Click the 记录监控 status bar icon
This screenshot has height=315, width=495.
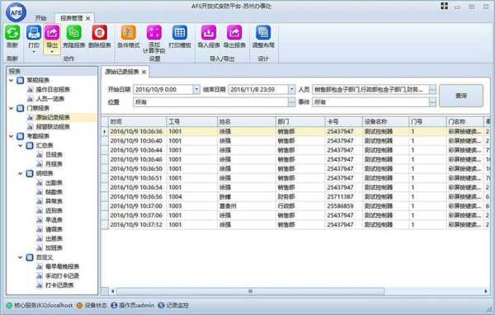[x=161, y=305]
